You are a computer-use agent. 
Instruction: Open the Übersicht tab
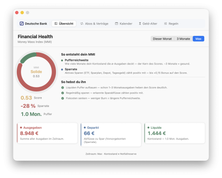(x=64, y=24)
